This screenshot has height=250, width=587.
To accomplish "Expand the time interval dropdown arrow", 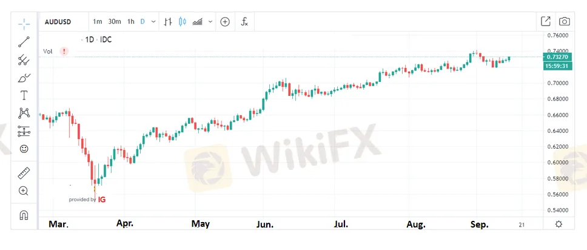I will 153,22.
